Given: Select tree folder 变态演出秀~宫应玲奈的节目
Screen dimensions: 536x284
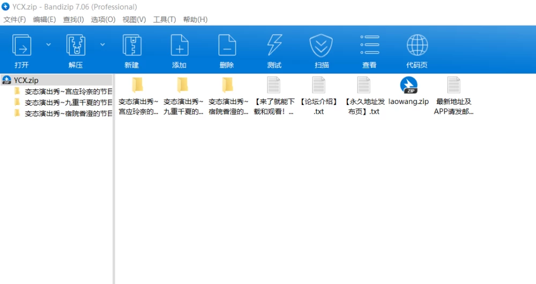Looking at the screenshot, I should [63, 92].
